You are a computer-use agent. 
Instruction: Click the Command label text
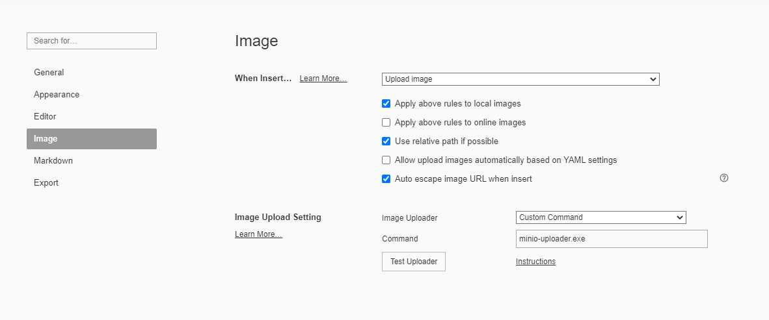pyautogui.click(x=399, y=239)
